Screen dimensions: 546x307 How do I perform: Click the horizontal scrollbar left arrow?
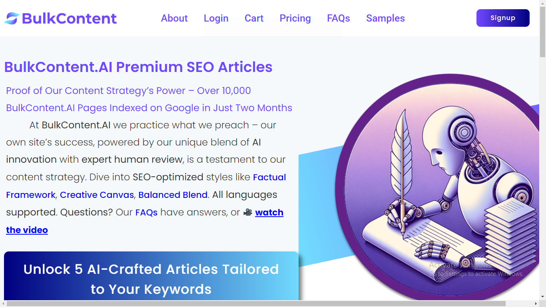(x=3, y=304)
